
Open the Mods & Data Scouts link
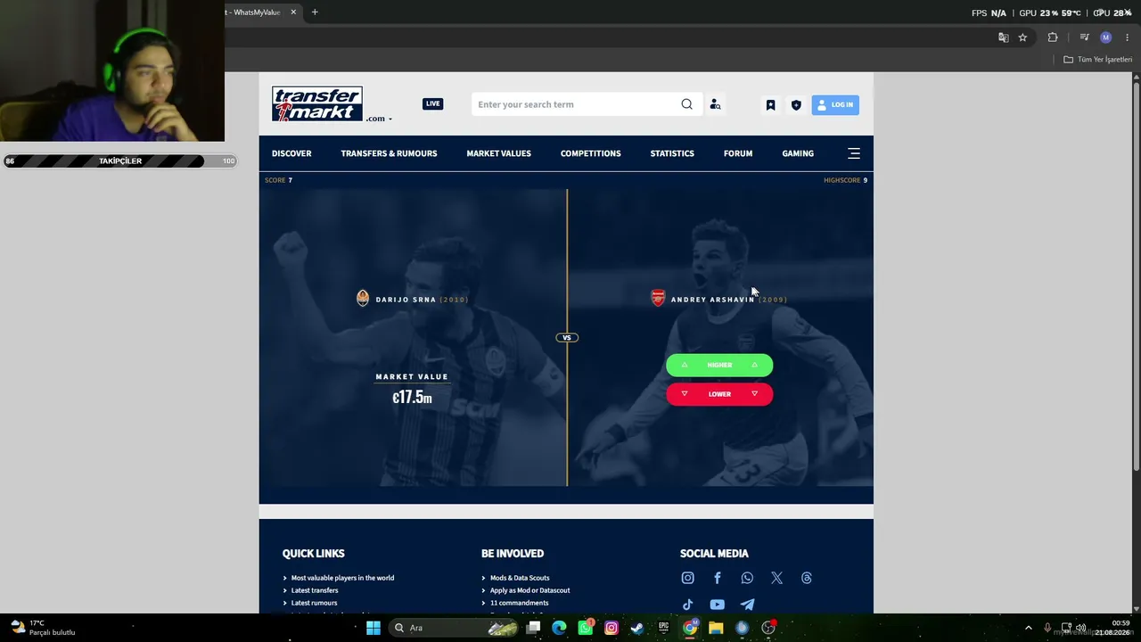coord(520,578)
